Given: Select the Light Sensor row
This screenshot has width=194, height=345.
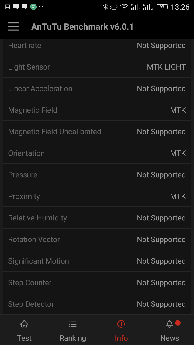Looking at the screenshot, I should click(x=97, y=67).
